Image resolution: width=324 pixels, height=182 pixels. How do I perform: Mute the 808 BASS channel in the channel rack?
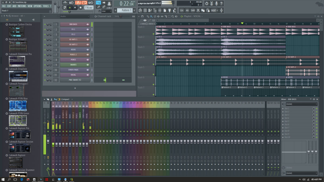coord(45,24)
